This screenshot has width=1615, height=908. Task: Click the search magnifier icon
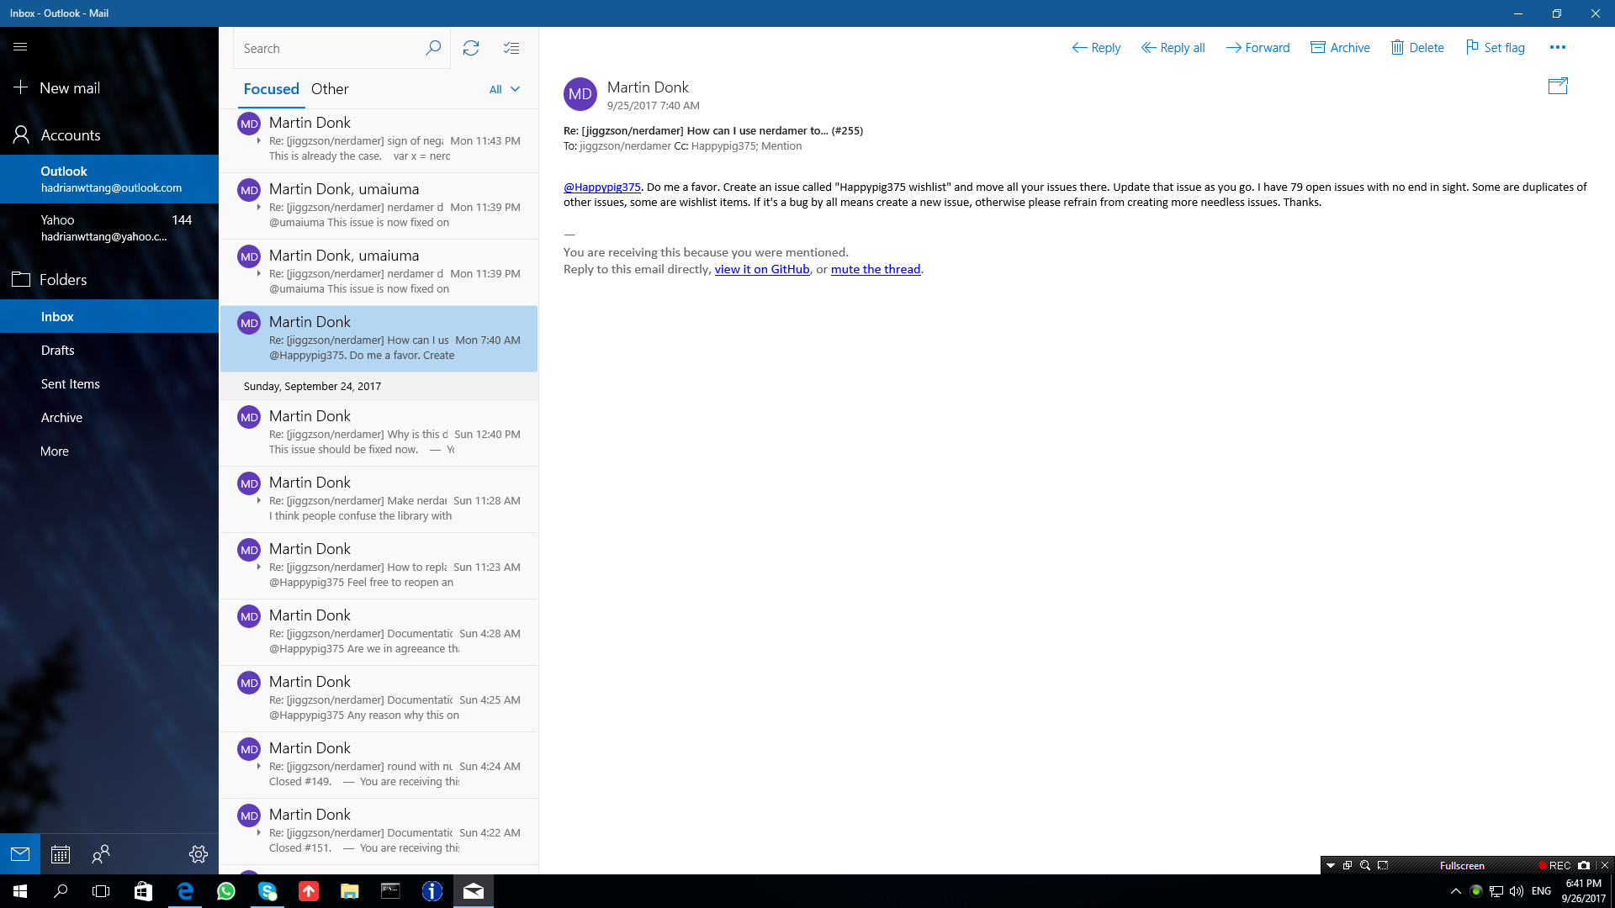[432, 48]
